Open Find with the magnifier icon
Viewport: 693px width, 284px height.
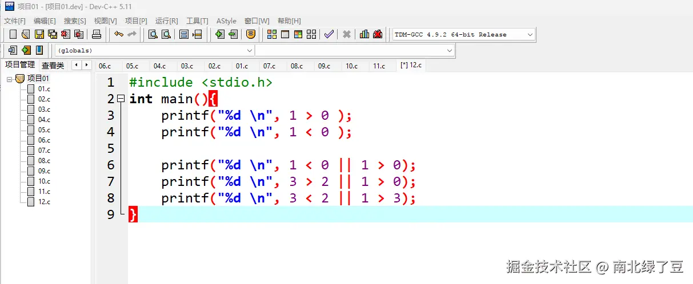(x=153, y=34)
